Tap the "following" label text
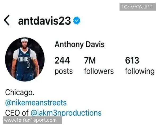This screenshot has width=159, height=127. coord(140,71)
